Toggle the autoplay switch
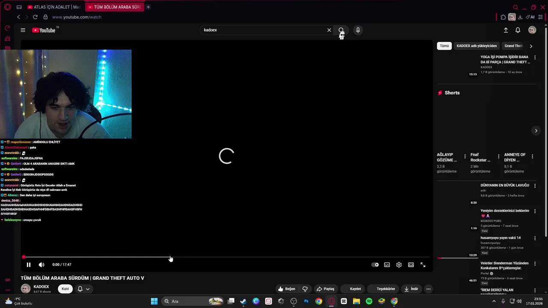This screenshot has height=308, width=548. [x=375, y=265]
